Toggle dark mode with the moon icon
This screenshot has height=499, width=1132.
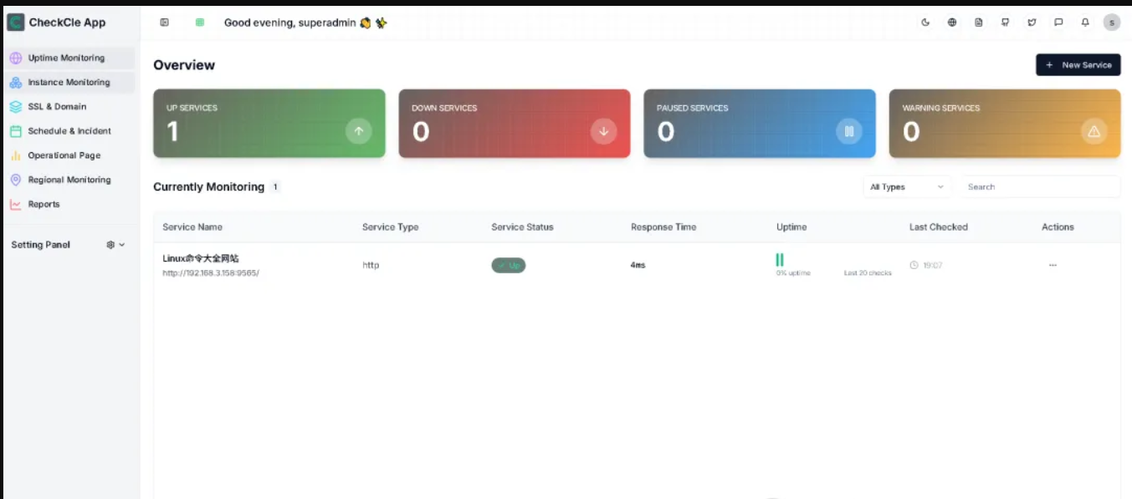pos(925,23)
